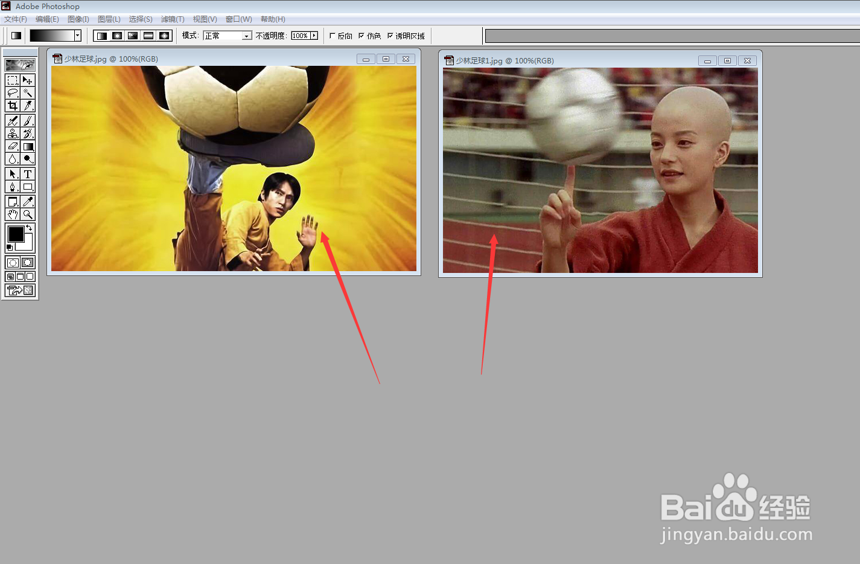Open the 不透明度 opacity slider arrow
The height and width of the screenshot is (564, 860).
tap(314, 36)
